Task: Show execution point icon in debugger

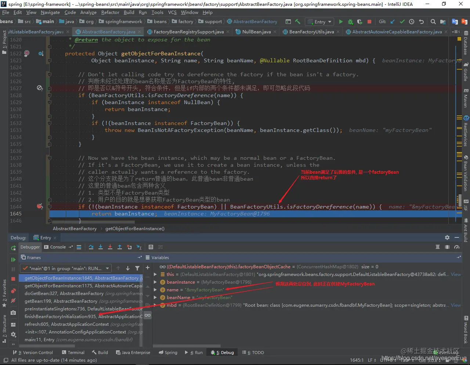Action: pyautogui.click(x=79, y=247)
